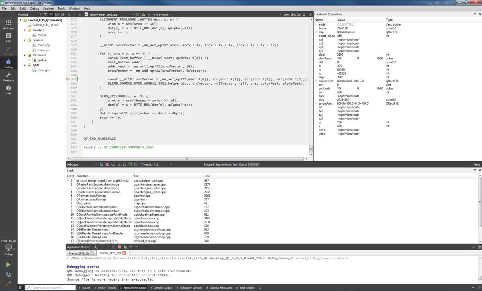Click the Stop Debugger red icon

point(107,164)
